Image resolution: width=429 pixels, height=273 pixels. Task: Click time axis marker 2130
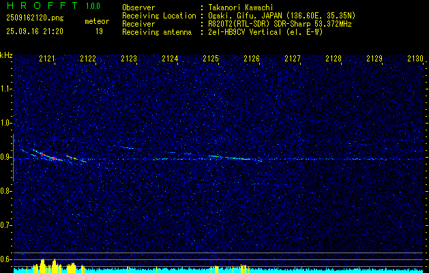[x=415, y=59]
